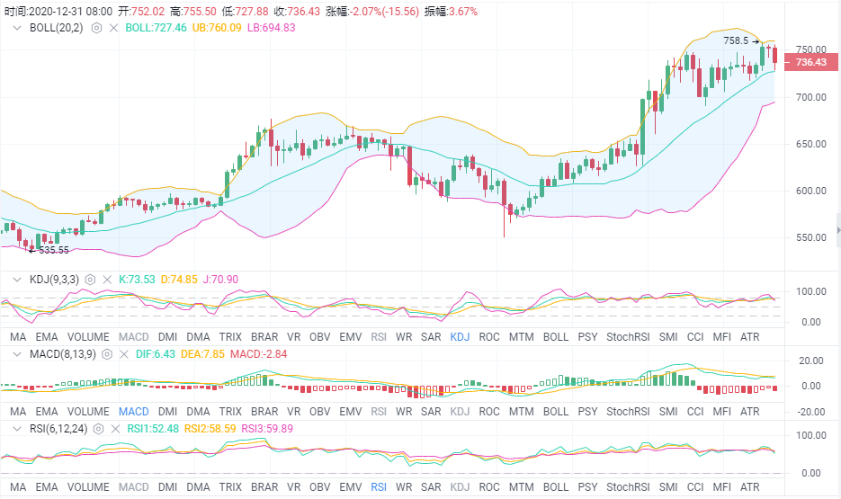Select DMA in MACD panel indicator row
Viewport: 841px width, 499px height.
pyautogui.click(x=198, y=411)
